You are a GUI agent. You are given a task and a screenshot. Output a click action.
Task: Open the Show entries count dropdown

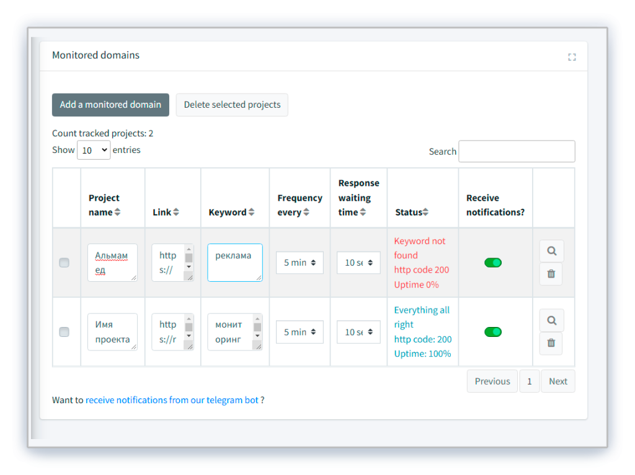click(94, 150)
